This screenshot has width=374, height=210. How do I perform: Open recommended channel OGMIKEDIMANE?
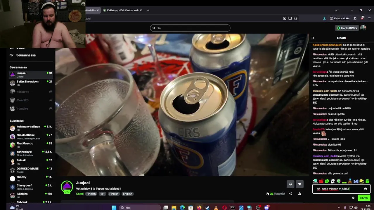coord(31,170)
